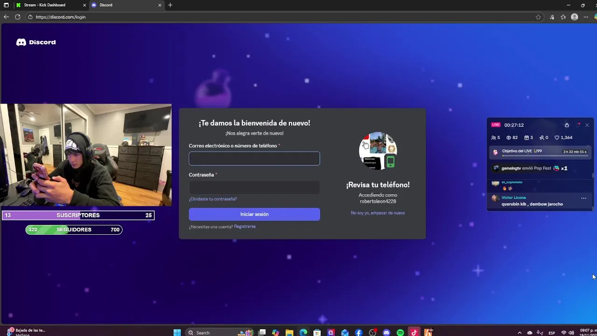Close the LIVE overlay widget
The width and height of the screenshot is (597, 336).
coord(587,125)
